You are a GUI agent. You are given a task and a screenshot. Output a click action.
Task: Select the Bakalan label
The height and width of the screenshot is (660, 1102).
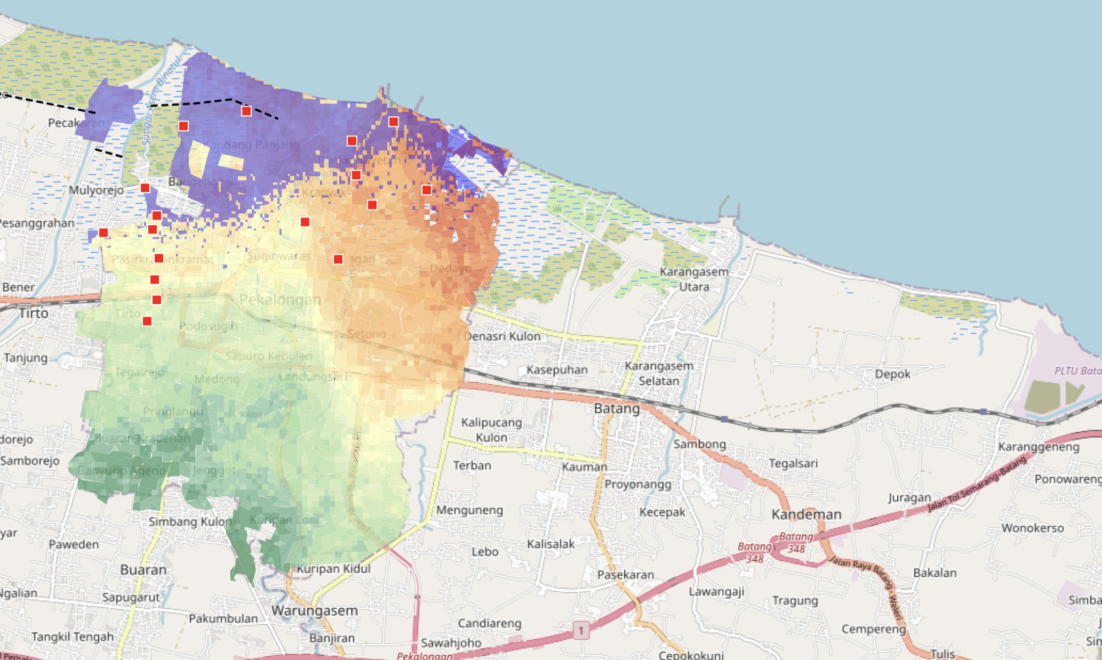point(935,573)
